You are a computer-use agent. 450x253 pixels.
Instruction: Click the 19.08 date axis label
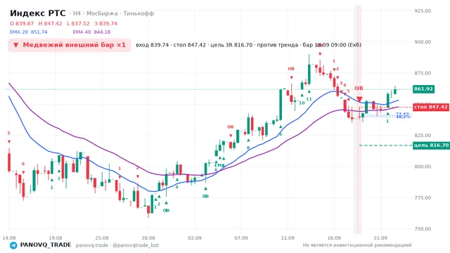56,238
